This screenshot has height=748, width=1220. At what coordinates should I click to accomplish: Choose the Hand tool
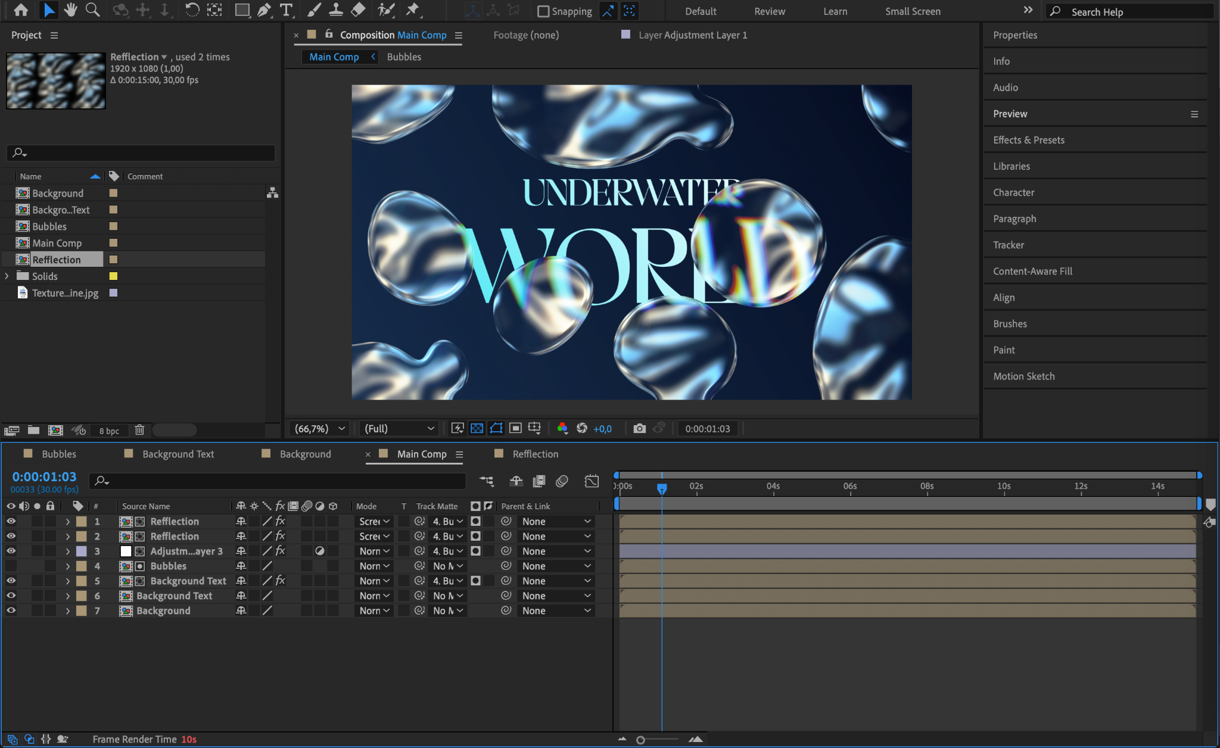pos(71,10)
